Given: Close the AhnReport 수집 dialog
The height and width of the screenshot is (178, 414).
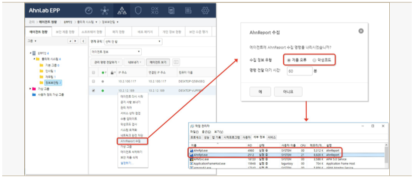Looking at the screenshot, I should [x=361, y=31].
